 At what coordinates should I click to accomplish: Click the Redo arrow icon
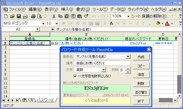[103, 16]
